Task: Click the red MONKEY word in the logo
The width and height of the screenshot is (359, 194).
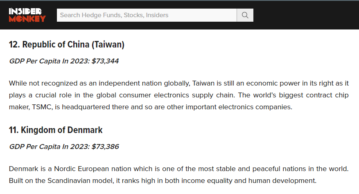Action: click(x=27, y=19)
